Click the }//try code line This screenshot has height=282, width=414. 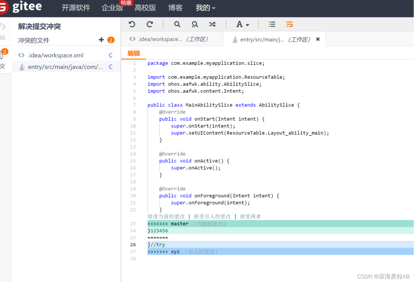(x=280, y=244)
